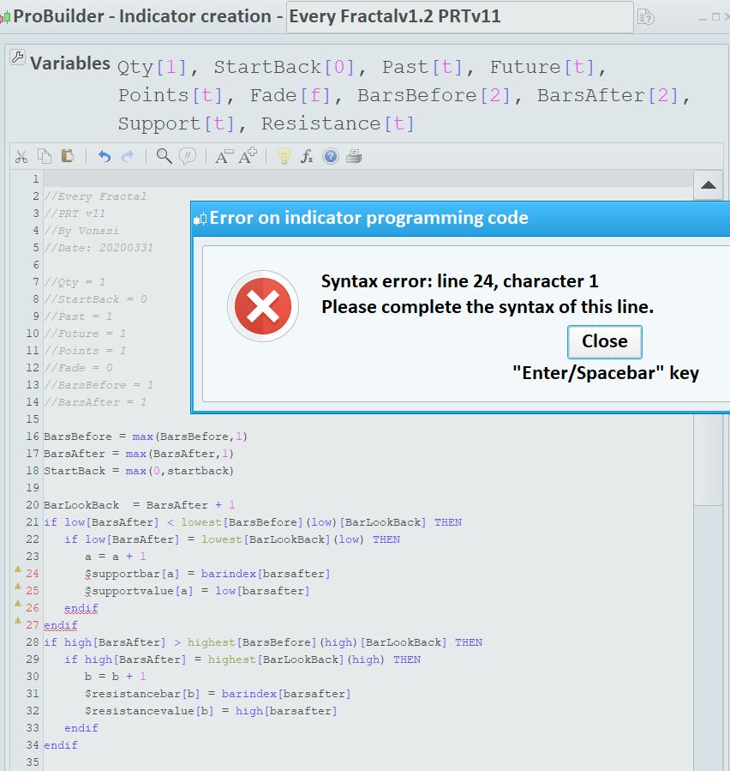Click the Points[t] variable
Screen dimensions: 730x771
point(171,95)
